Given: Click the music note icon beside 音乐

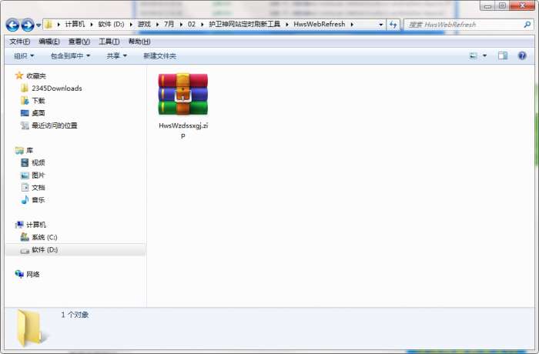Looking at the screenshot, I should click(25, 199).
